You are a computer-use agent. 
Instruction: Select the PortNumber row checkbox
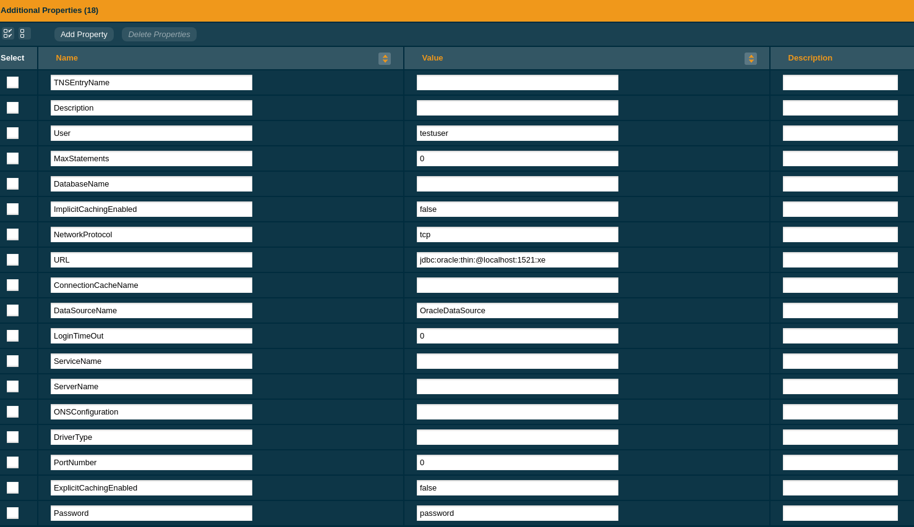[x=12, y=463]
